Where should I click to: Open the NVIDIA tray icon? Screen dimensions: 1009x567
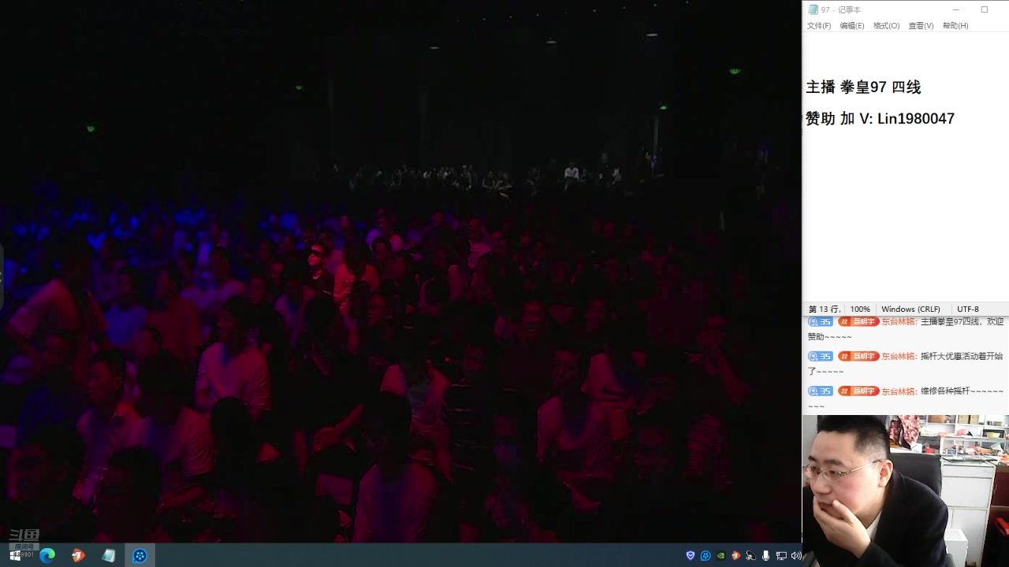(x=720, y=555)
